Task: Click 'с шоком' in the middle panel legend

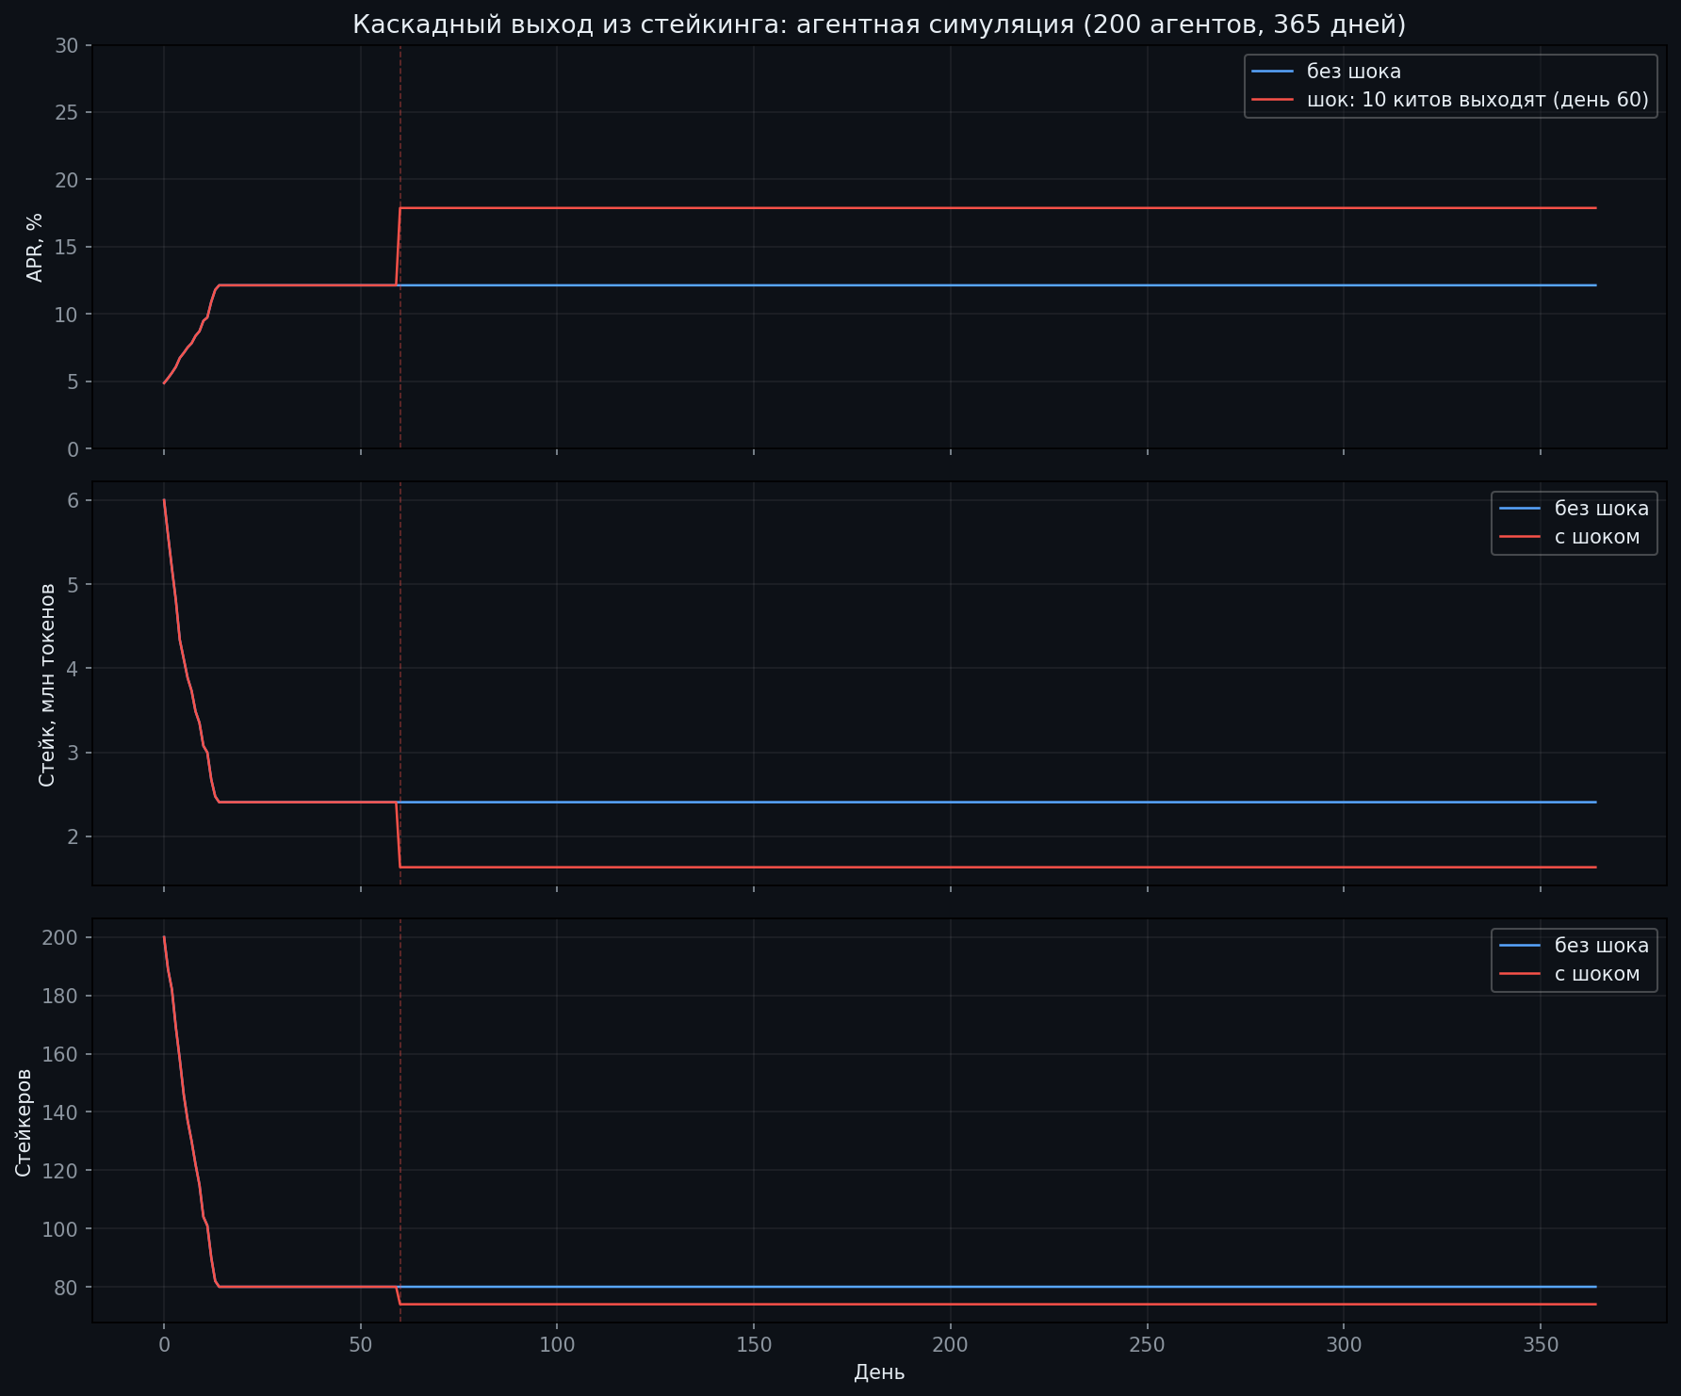Action: 1596,538
